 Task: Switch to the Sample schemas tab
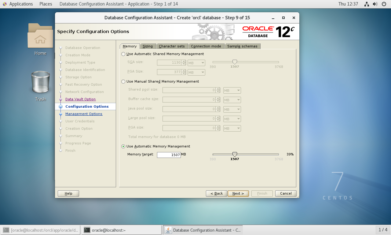242,46
